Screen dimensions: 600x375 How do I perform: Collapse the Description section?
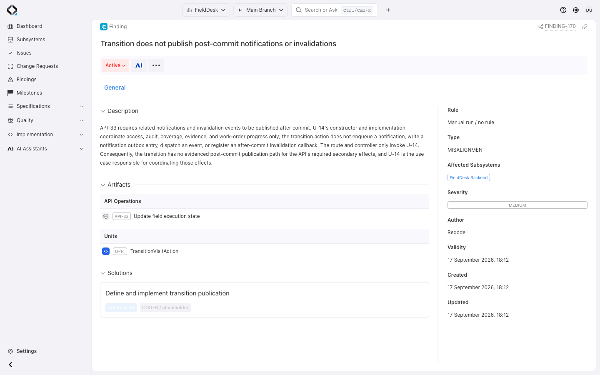click(x=103, y=111)
